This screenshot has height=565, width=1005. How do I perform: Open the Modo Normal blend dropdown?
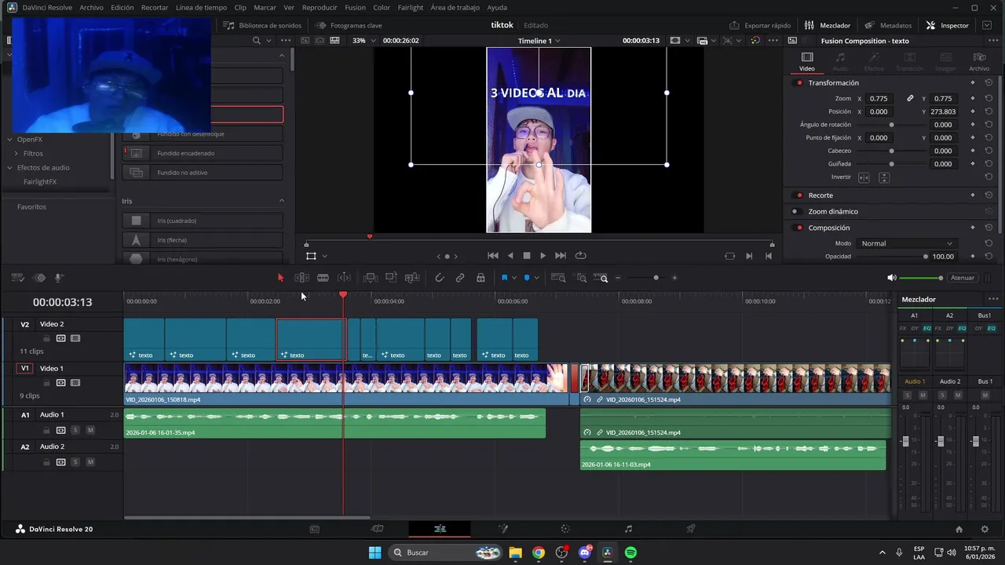coord(907,243)
